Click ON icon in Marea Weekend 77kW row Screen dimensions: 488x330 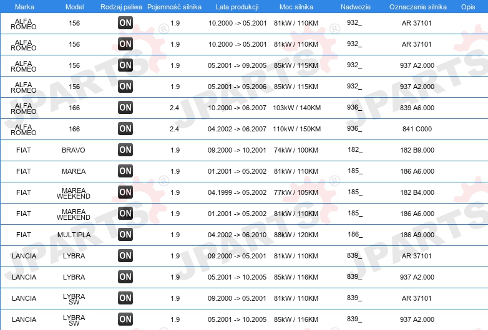click(x=125, y=192)
